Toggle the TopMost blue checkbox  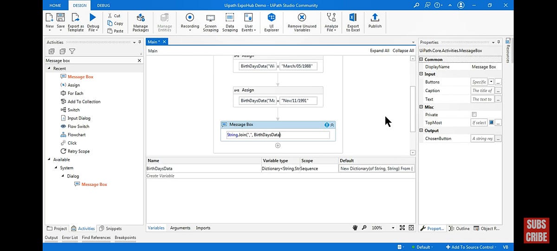pyautogui.click(x=491, y=123)
